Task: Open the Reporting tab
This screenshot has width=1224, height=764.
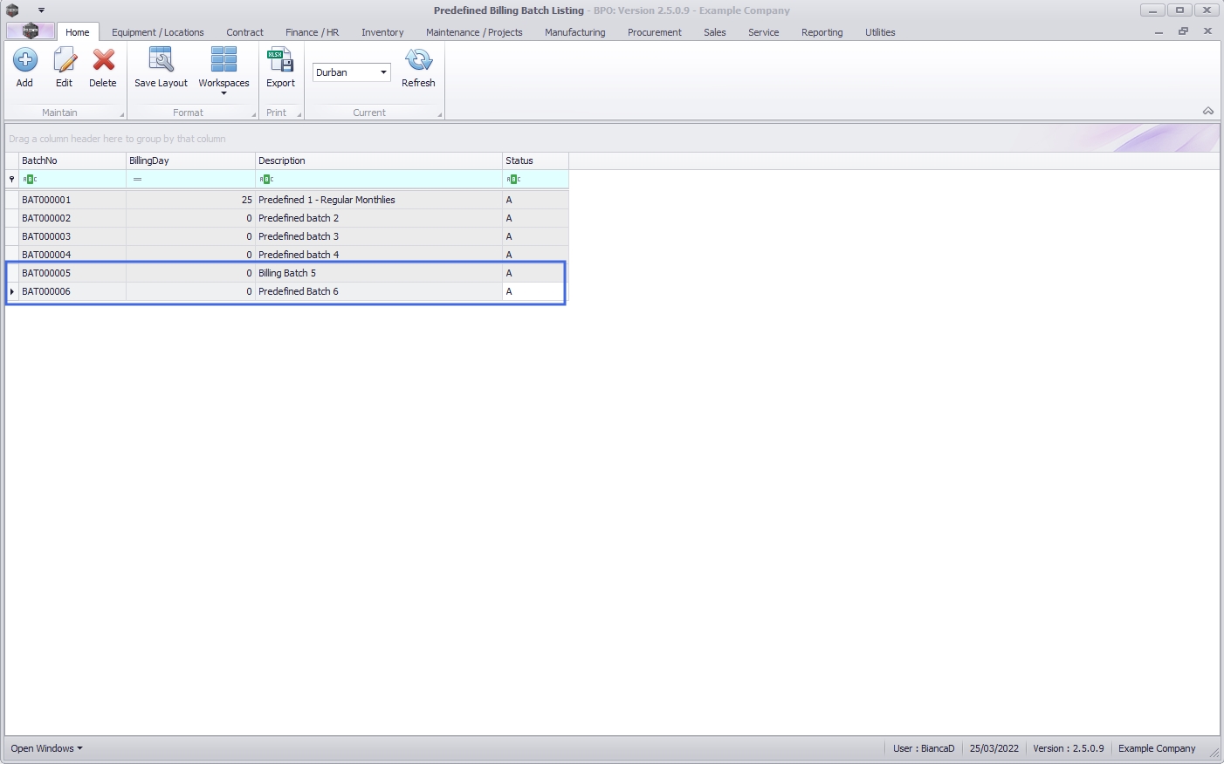Action: (x=822, y=32)
